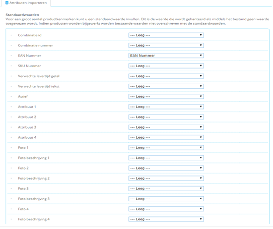273x229 pixels.
Task: Open the Combinatie nummer dropdown
Action: tap(166, 45)
